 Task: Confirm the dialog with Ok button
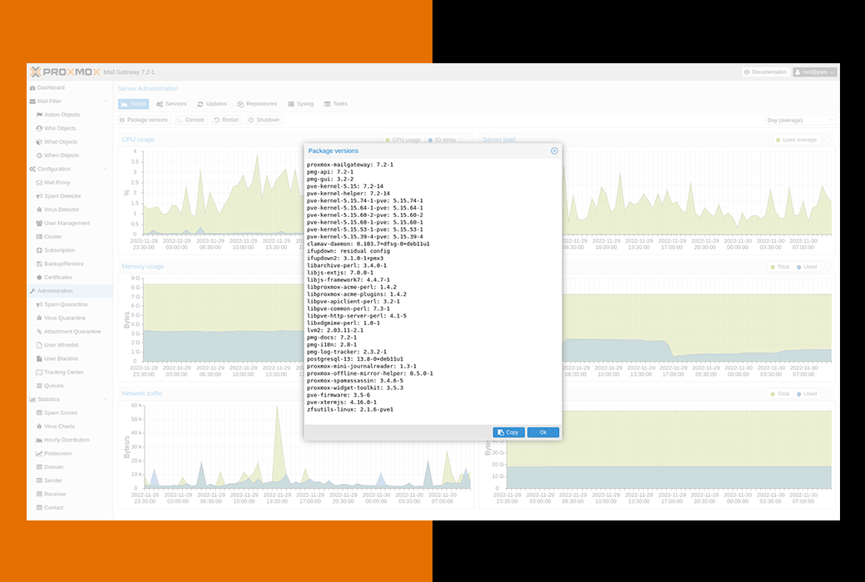coord(543,432)
